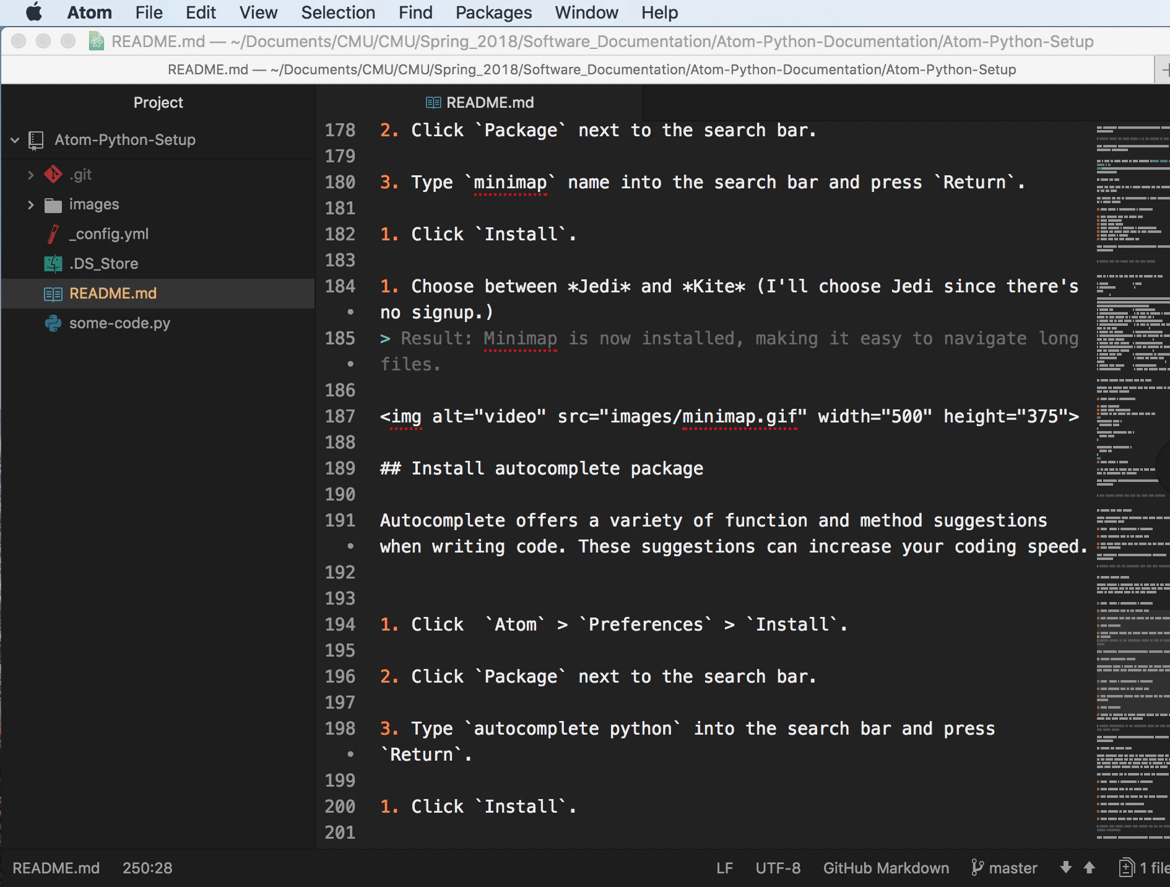This screenshot has height=887, width=1170.
Task: Click the folder icon beside images
Action: point(53,205)
